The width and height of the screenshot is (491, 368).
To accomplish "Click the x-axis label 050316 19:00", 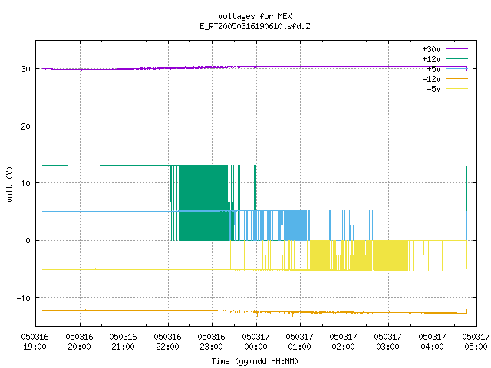I will coord(35,341).
